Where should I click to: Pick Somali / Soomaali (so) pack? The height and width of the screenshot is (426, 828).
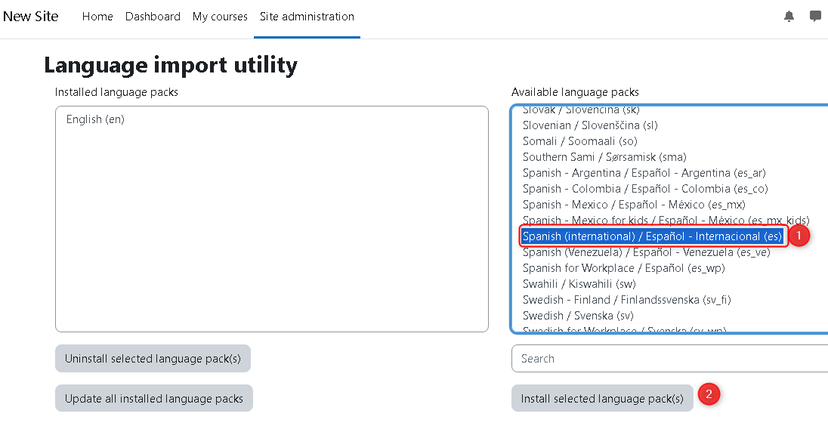pyautogui.click(x=580, y=141)
